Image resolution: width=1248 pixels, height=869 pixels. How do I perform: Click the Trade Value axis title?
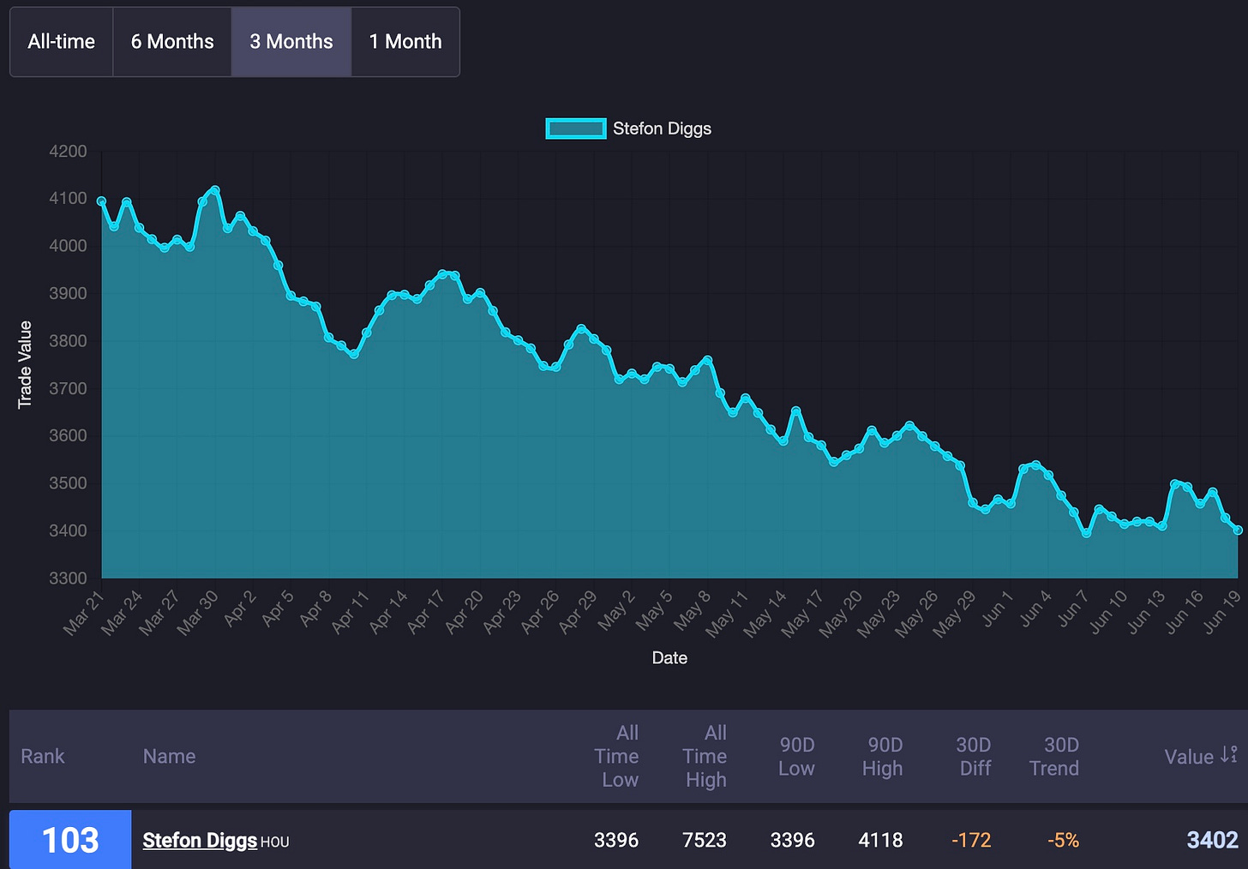[x=25, y=364]
